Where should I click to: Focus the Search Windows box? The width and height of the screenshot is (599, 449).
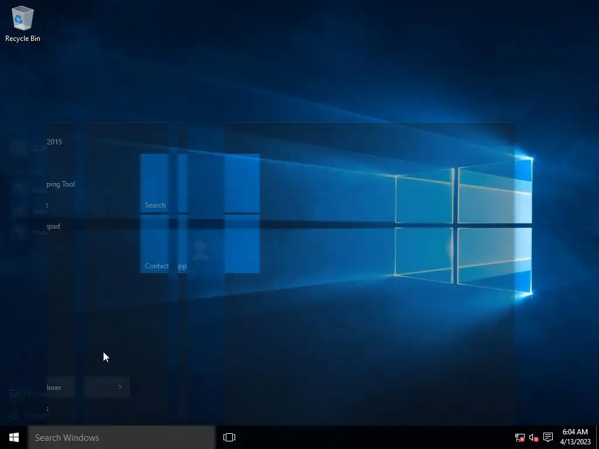tap(122, 437)
